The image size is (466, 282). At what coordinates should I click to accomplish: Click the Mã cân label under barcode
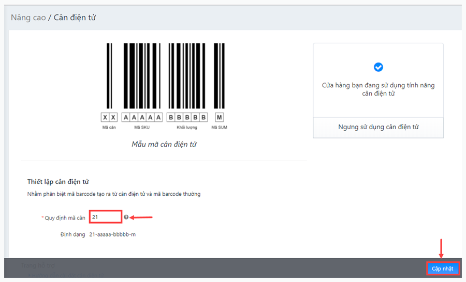click(x=109, y=128)
